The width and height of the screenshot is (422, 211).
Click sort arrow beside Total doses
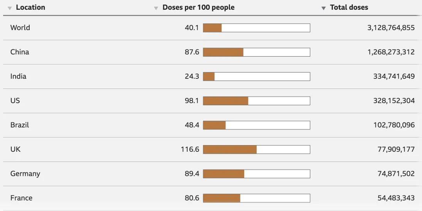324,8
